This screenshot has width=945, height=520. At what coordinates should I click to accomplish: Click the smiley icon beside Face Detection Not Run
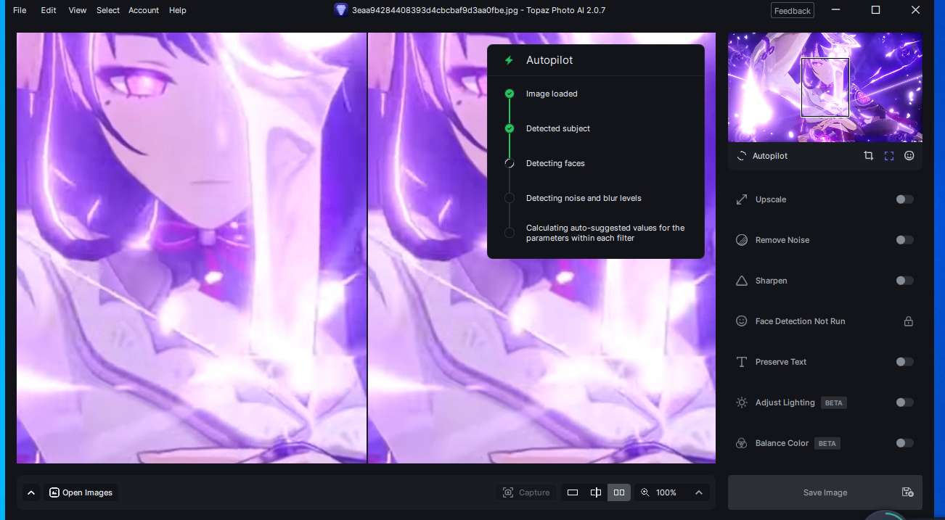[742, 321]
